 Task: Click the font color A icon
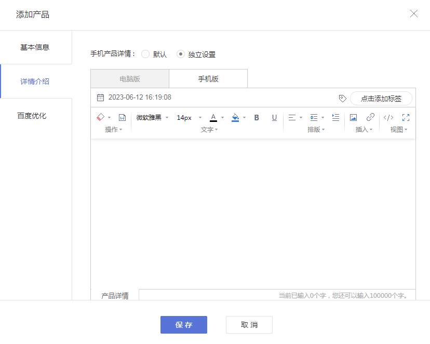213,117
